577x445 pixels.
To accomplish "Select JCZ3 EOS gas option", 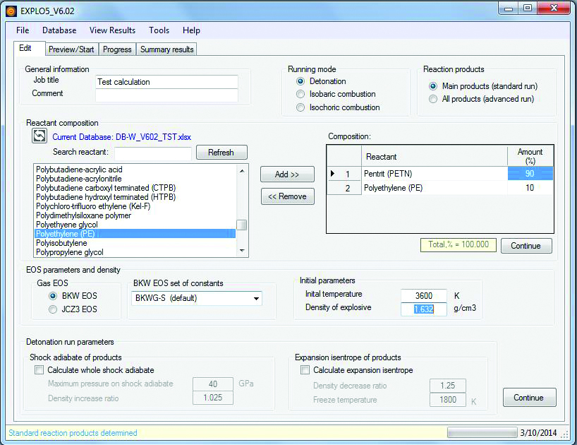I will pyautogui.click(x=53, y=309).
